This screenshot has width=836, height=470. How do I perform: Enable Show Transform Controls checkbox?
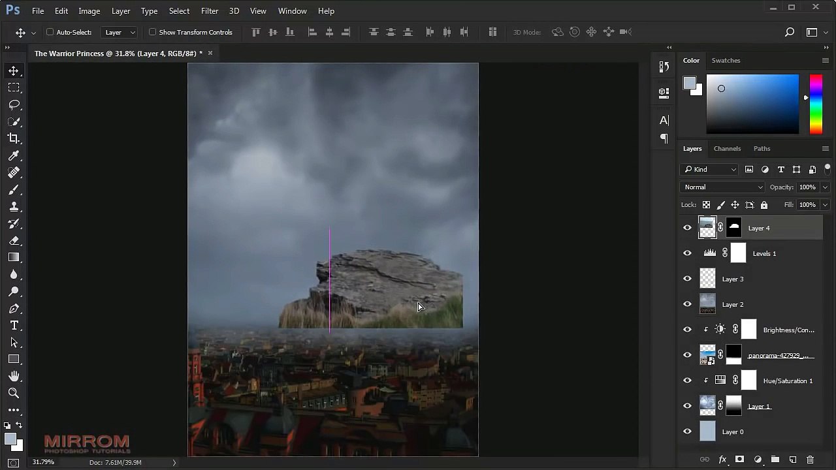point(153,32)
